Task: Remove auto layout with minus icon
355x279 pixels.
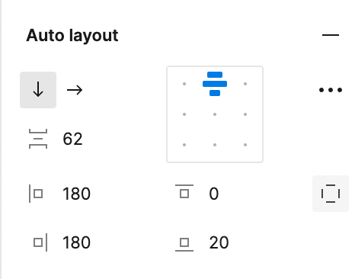Action: pos(331,35)
